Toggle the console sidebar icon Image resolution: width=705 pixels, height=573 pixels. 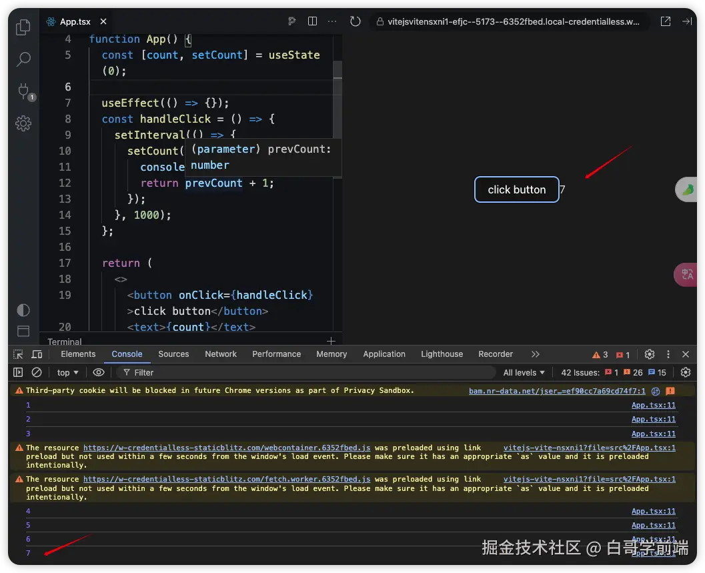(18, 372)
